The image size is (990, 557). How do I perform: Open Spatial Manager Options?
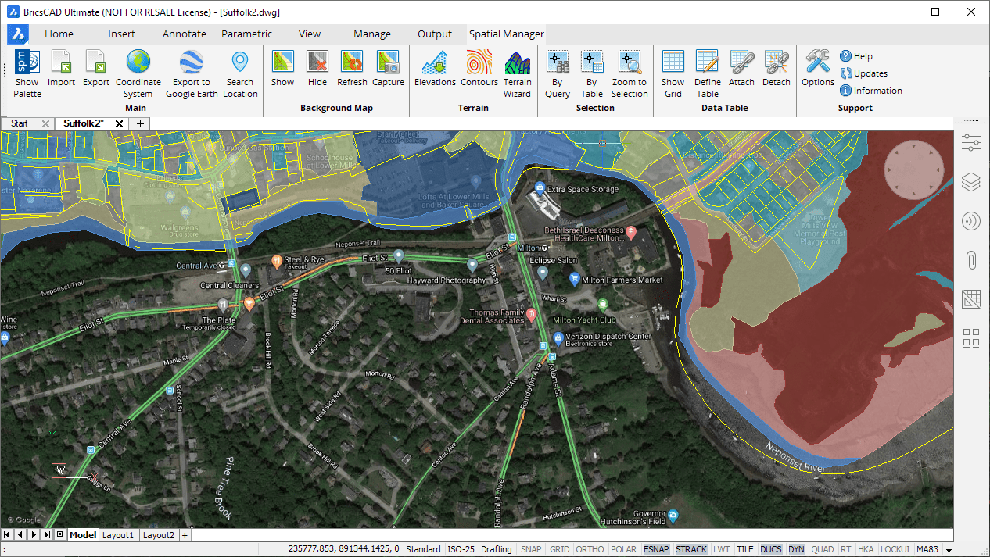(818, 69)
